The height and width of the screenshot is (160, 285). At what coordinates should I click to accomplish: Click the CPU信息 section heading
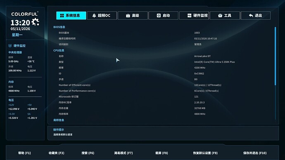(59, 50)
